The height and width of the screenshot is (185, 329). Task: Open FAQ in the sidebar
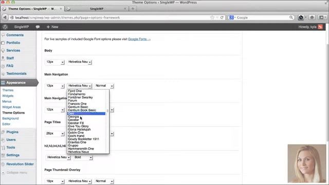(x=10, y=66)
